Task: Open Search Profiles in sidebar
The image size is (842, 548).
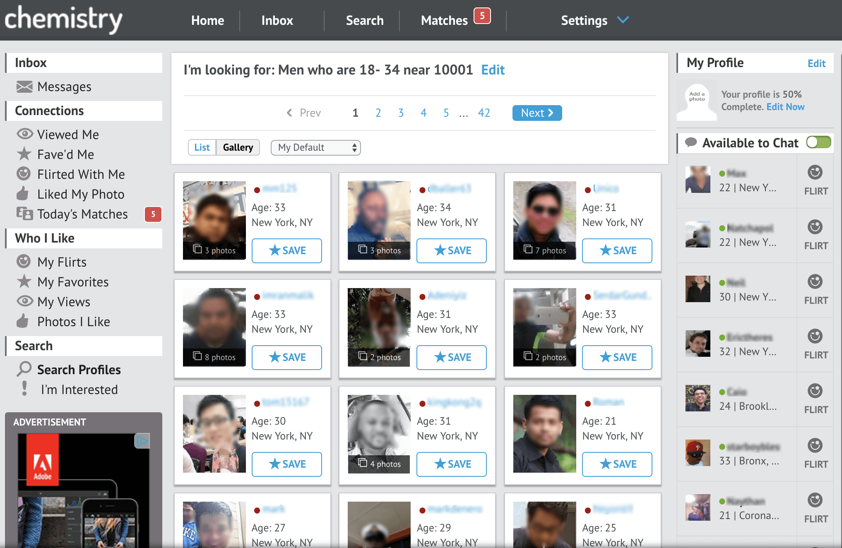Action: 79,369
